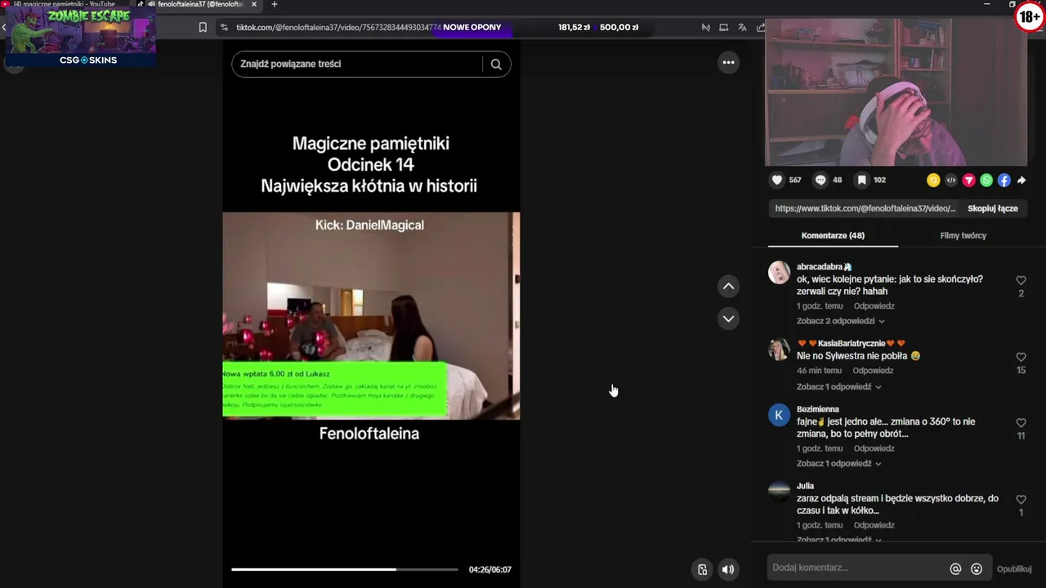Switch to the magiczne pamiętniki YouTube browser tab
Viewport: 1046px width, 588px height.
click(x=64, y=5)
